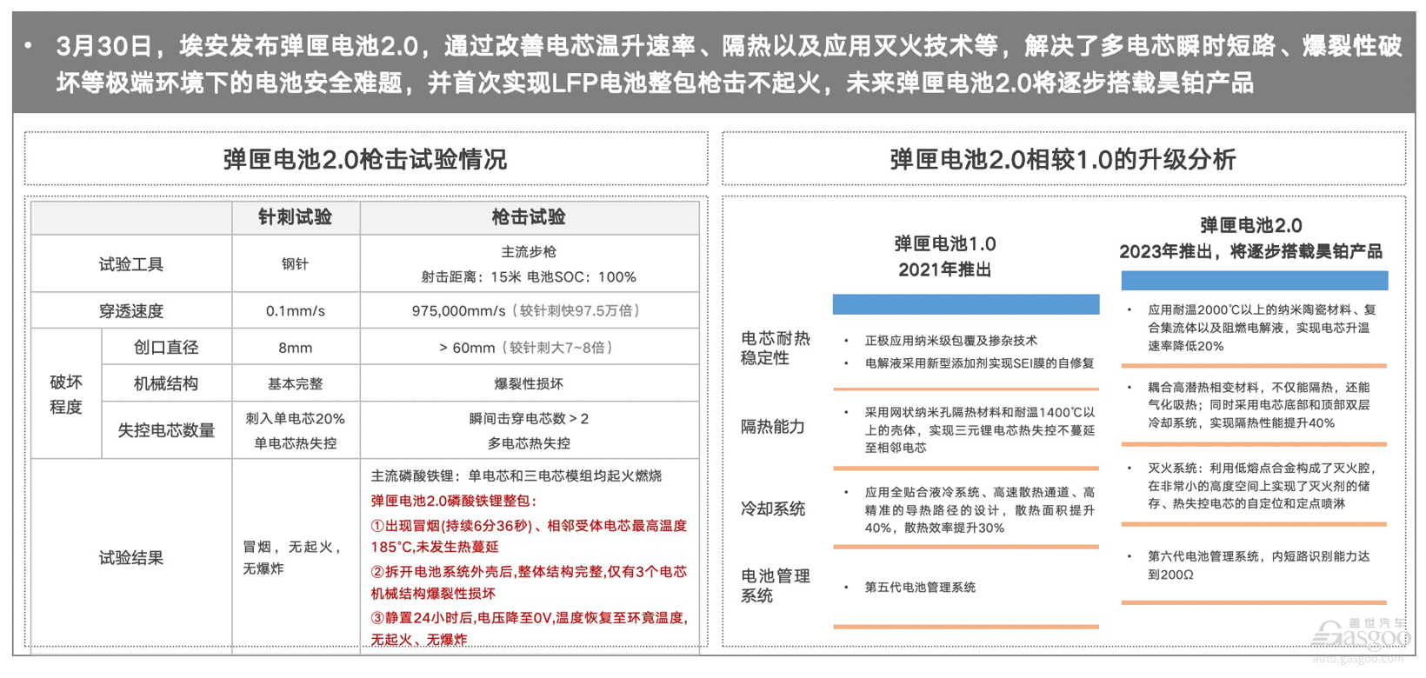Click the heading 弹匣电池2.0枪击试验情况
The image size is (1426, 678).
365,159
